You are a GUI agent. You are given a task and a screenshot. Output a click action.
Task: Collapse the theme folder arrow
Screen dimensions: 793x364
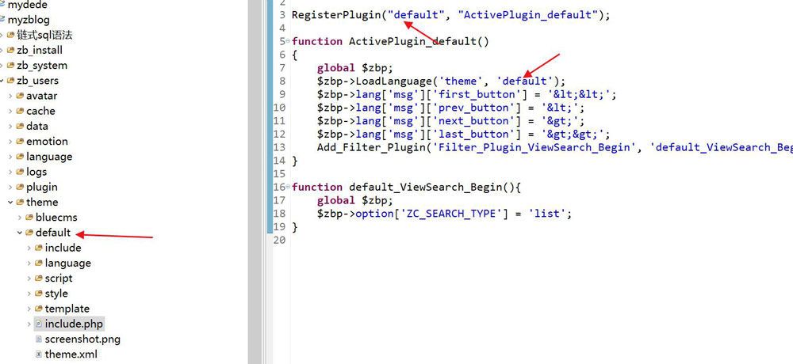tap(10, 202)
